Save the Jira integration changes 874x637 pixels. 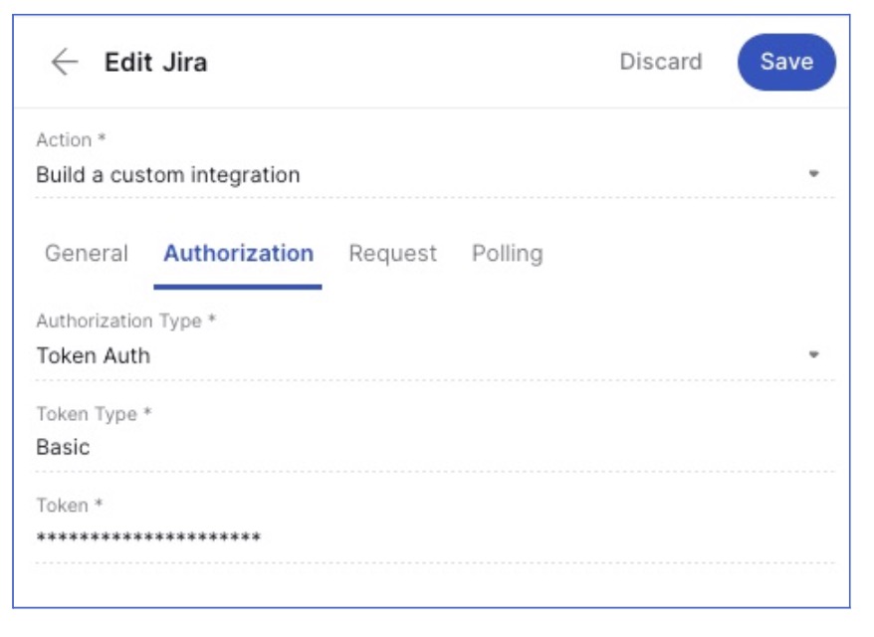pyautogui.click(x=785, y=62)
